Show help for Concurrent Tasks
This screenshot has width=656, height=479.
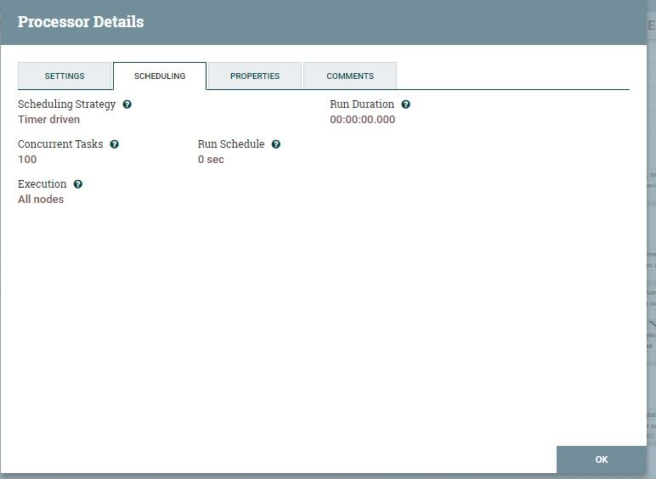click(x=114, y=144)
